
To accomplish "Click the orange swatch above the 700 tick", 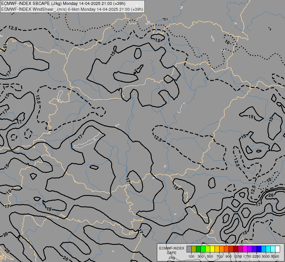I will click(222, 249).
